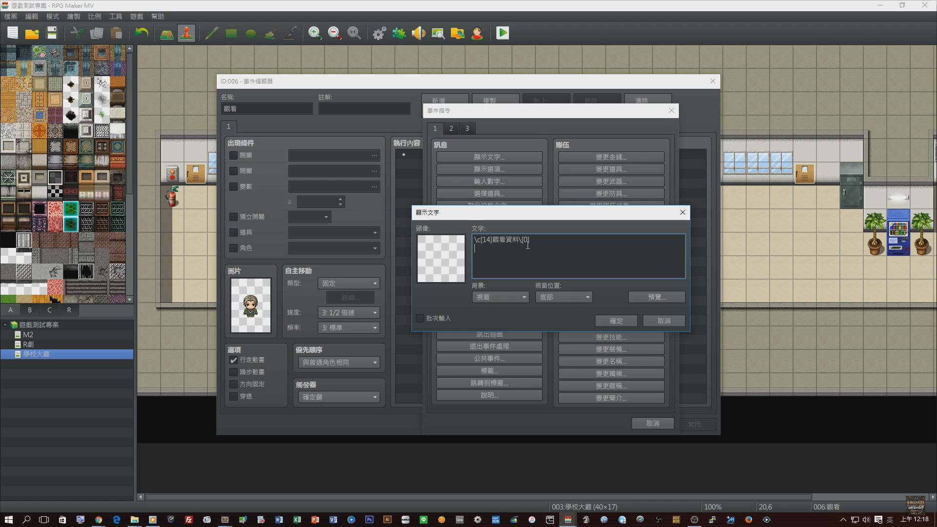Check the 踏步動畫 option

(x=233, y=372)
